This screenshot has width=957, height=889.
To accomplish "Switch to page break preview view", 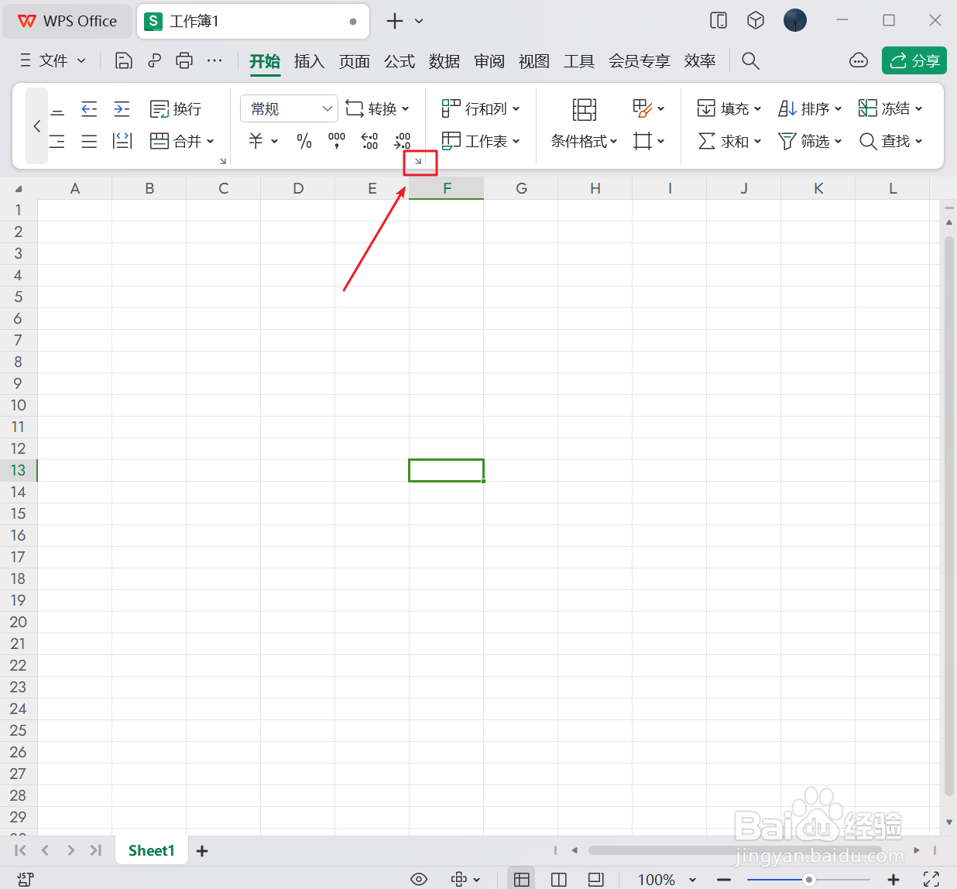I will point(558,879).
